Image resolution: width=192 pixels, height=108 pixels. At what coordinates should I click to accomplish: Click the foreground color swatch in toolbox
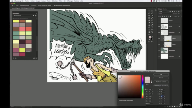[150, 37]
